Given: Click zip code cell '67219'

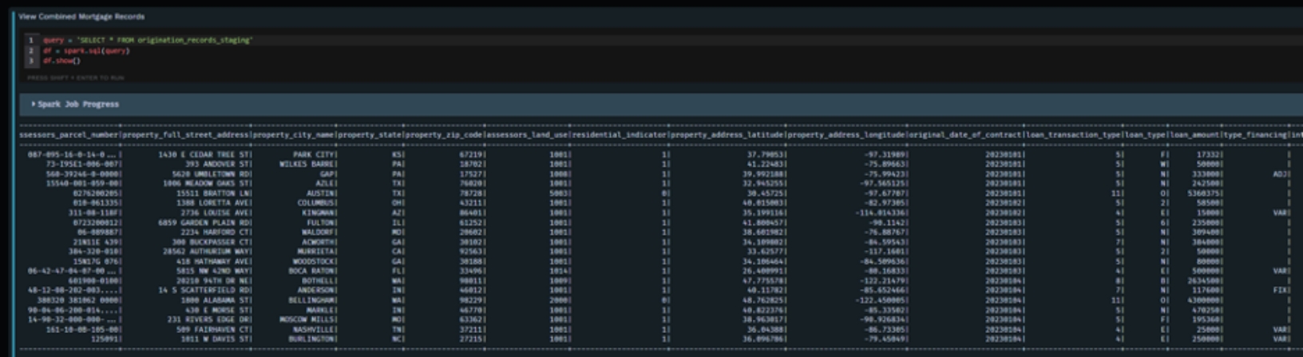Looking at the screenshot, I should click(x=472, y=155).
